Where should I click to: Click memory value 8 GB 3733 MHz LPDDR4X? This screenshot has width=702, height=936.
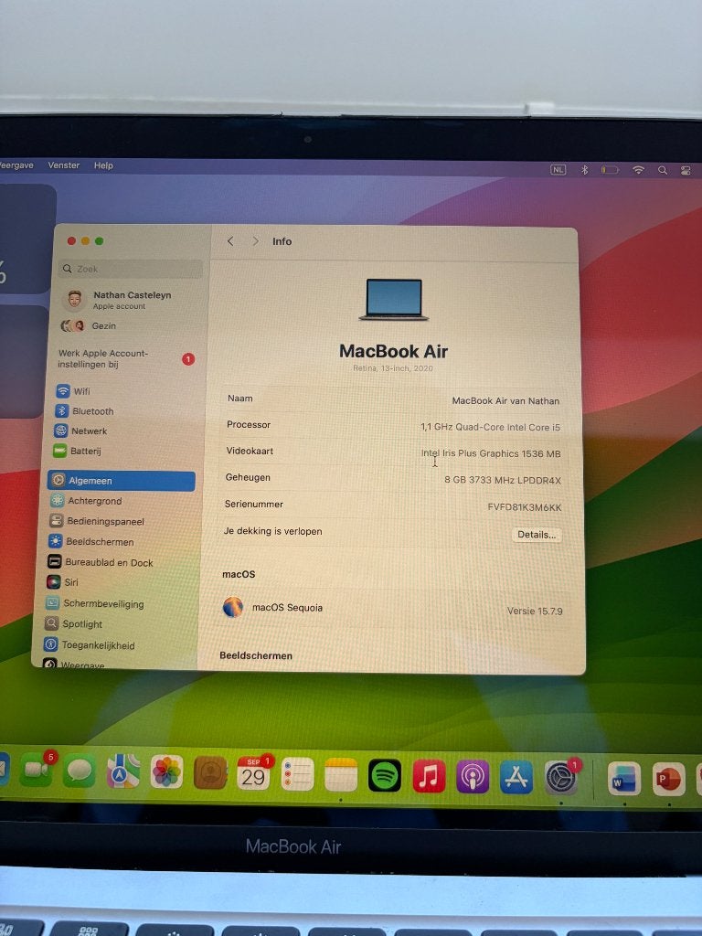point(503,481)
